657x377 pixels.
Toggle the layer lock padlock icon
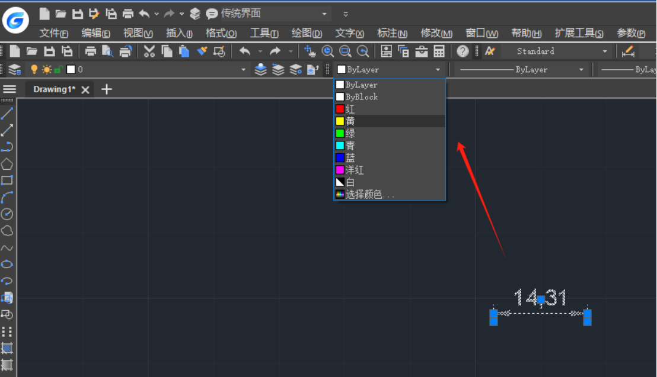pos(58,70)
